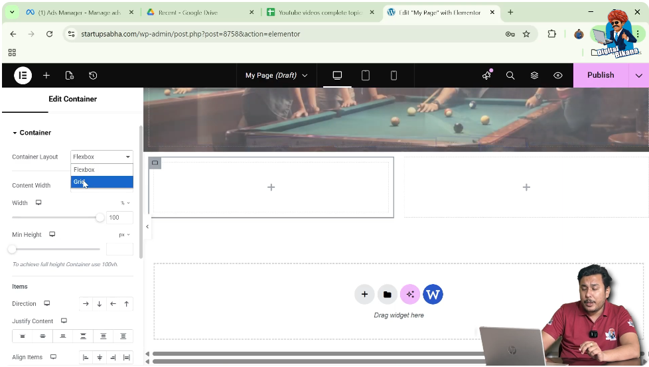This screenshot has width=649, height=367.
Task: Set direction to column down arrow
Action: coord(100,304)
